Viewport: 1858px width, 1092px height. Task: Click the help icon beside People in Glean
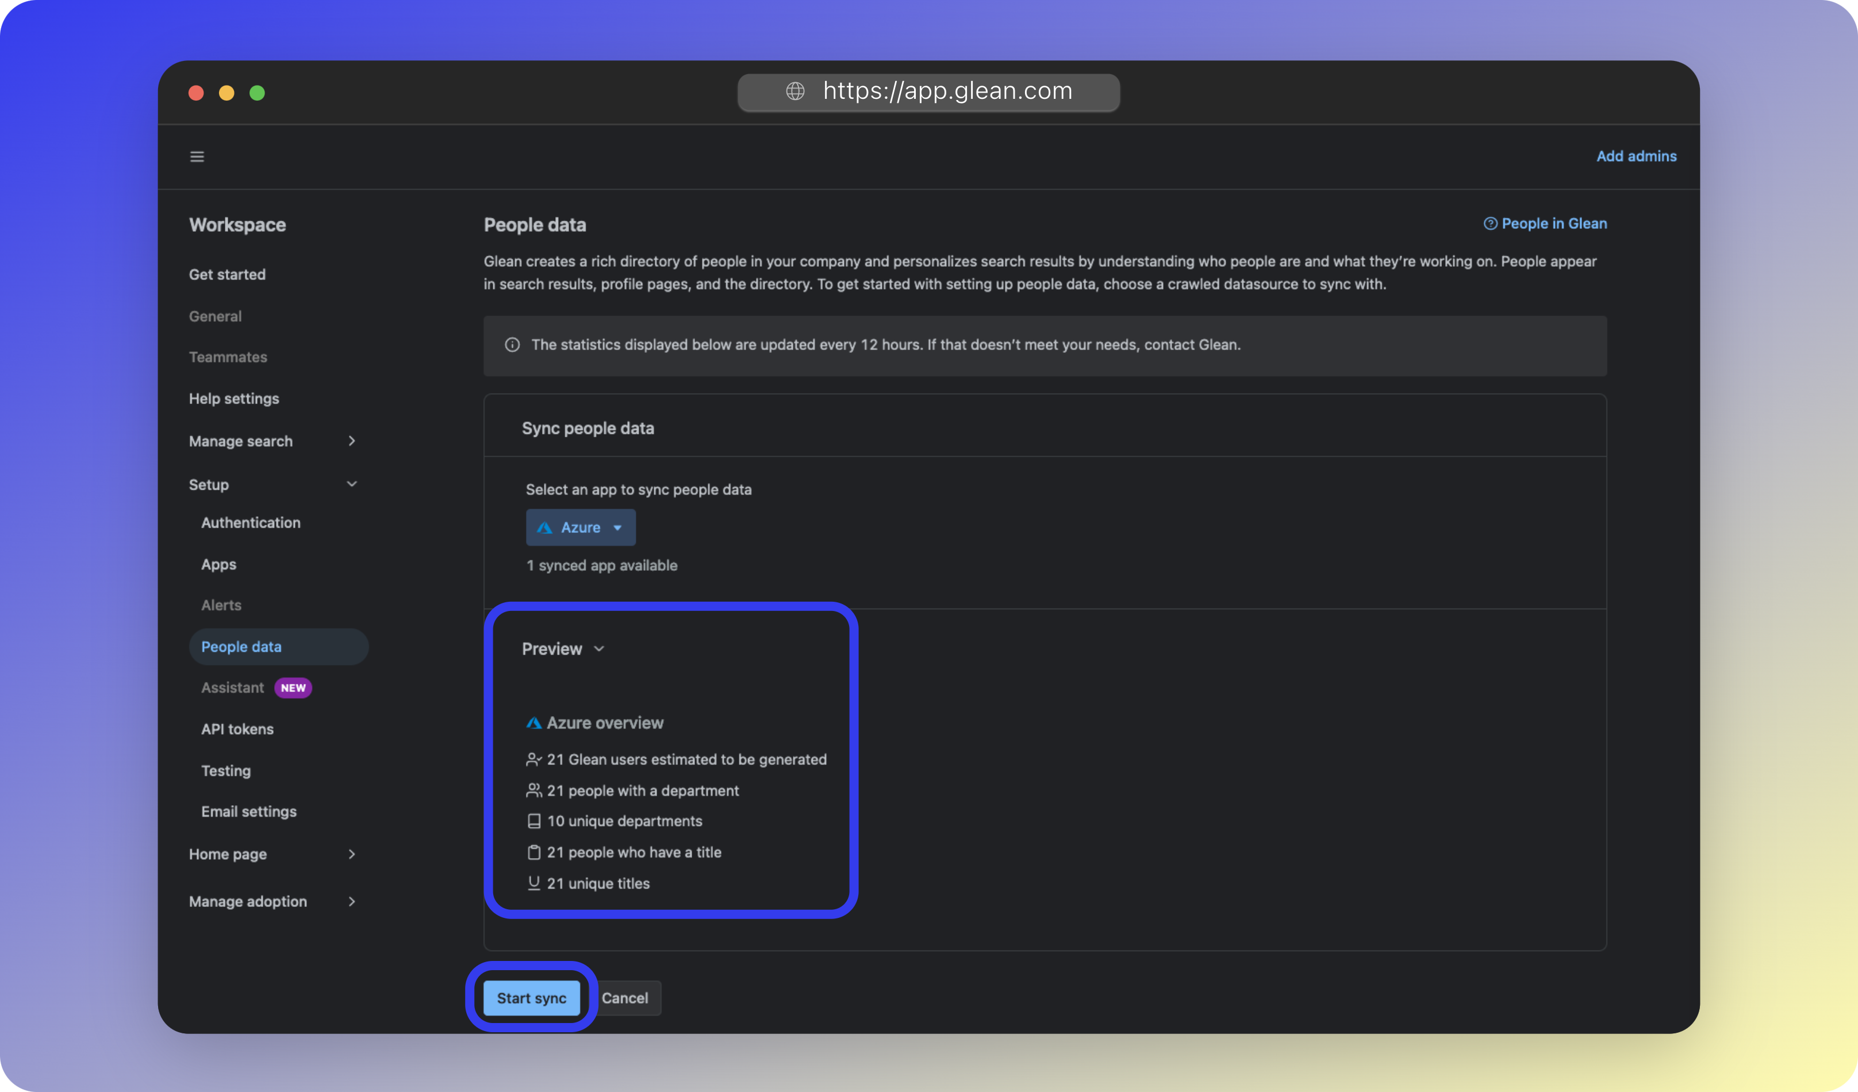[x=1490, y=224]
